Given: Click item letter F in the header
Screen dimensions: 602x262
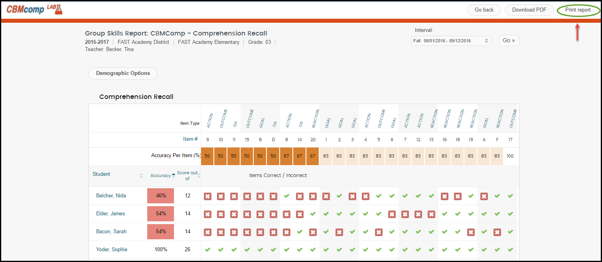Looking at the screenshot, I should click(497, 140).
